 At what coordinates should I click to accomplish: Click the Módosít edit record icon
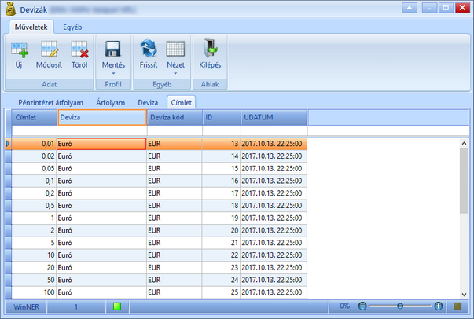pos(49,49)
